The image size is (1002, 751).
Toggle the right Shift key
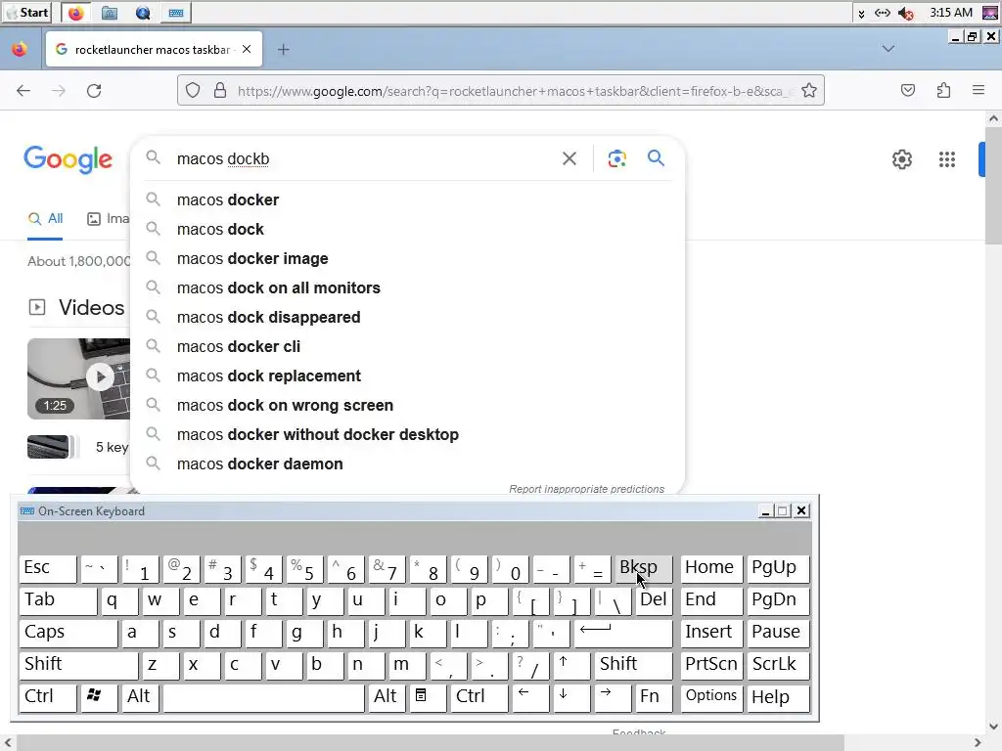(x=633, y=665)
